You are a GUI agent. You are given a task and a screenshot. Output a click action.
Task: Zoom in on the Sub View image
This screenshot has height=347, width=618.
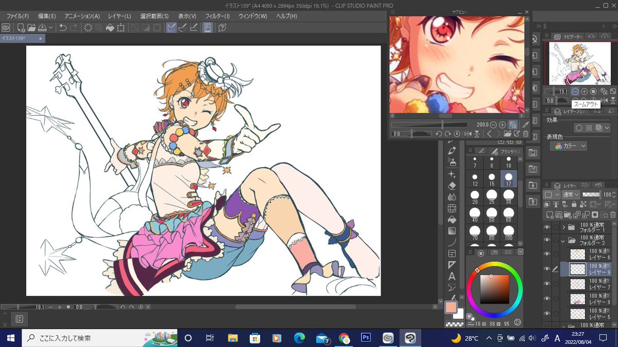[502, 125]
